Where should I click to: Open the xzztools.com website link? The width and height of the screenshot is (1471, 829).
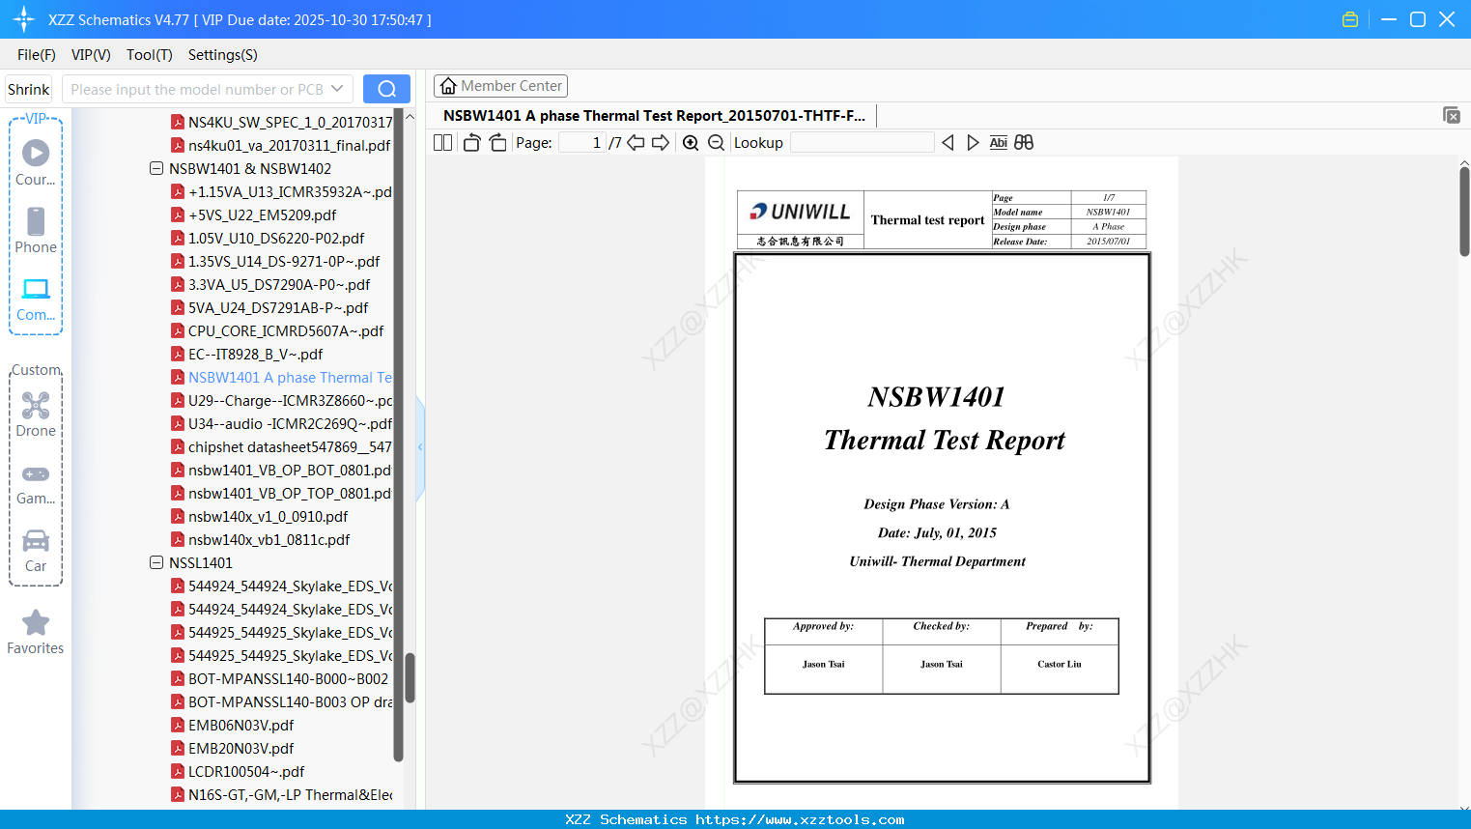[x=800, y=819]
